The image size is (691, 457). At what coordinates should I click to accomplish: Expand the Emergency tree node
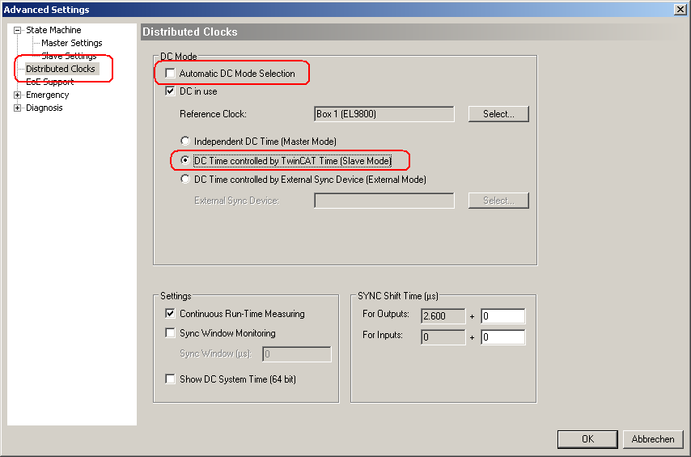(17, 95)
